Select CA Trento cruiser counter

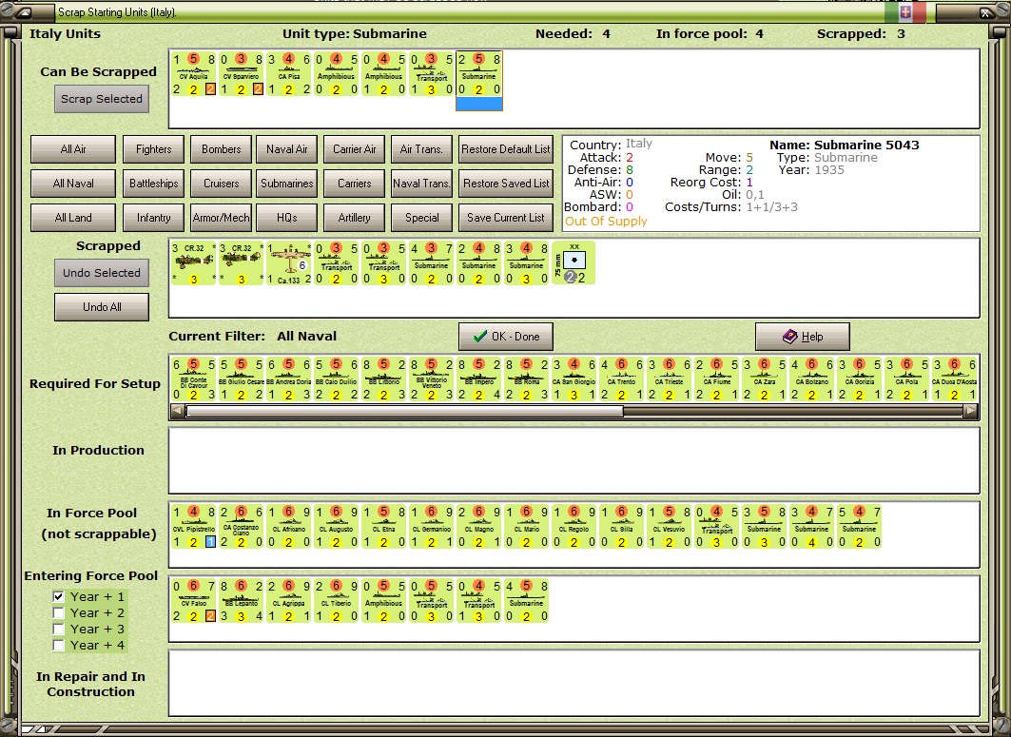point(622,379)
